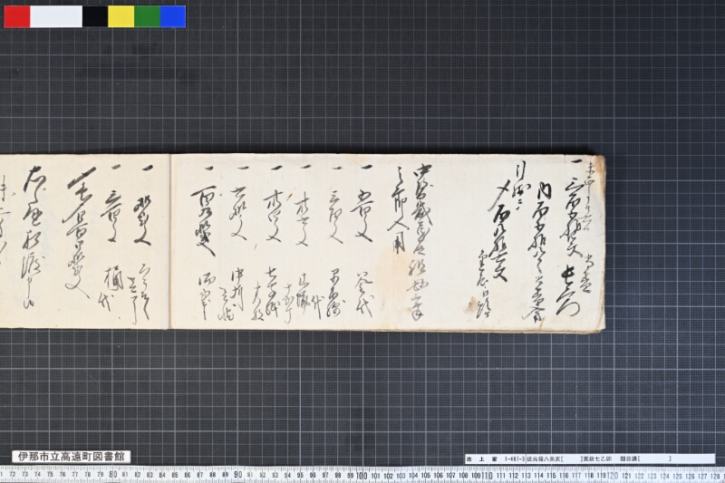This screenshot has height=483, width=725.
Task: Click the red color chart patch
Action: coord(17,16)
